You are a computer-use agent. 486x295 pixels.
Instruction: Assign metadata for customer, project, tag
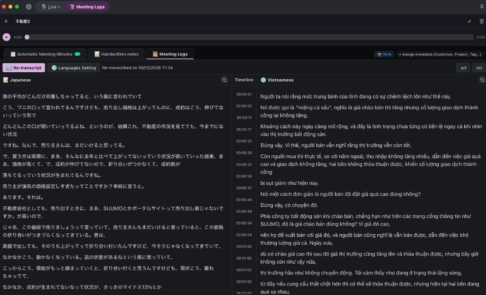440,54
